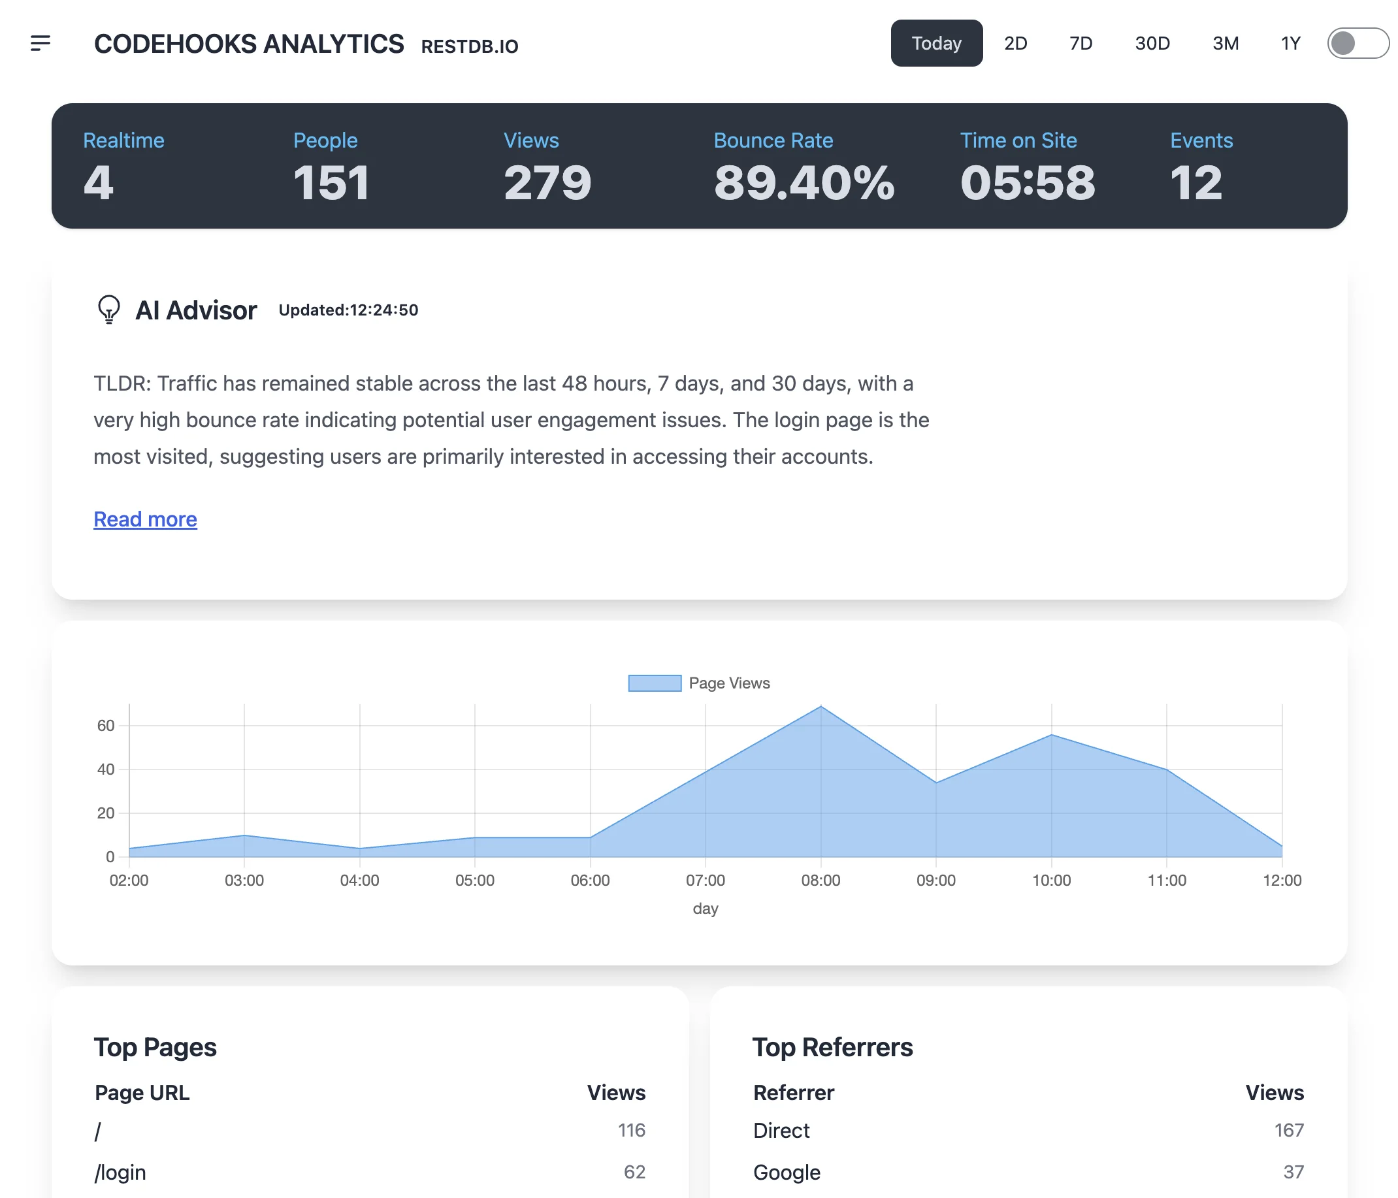Click the AI Advisor lightbulb icon
This screenshot has height=1198, width=1398.
coord(108,310)
